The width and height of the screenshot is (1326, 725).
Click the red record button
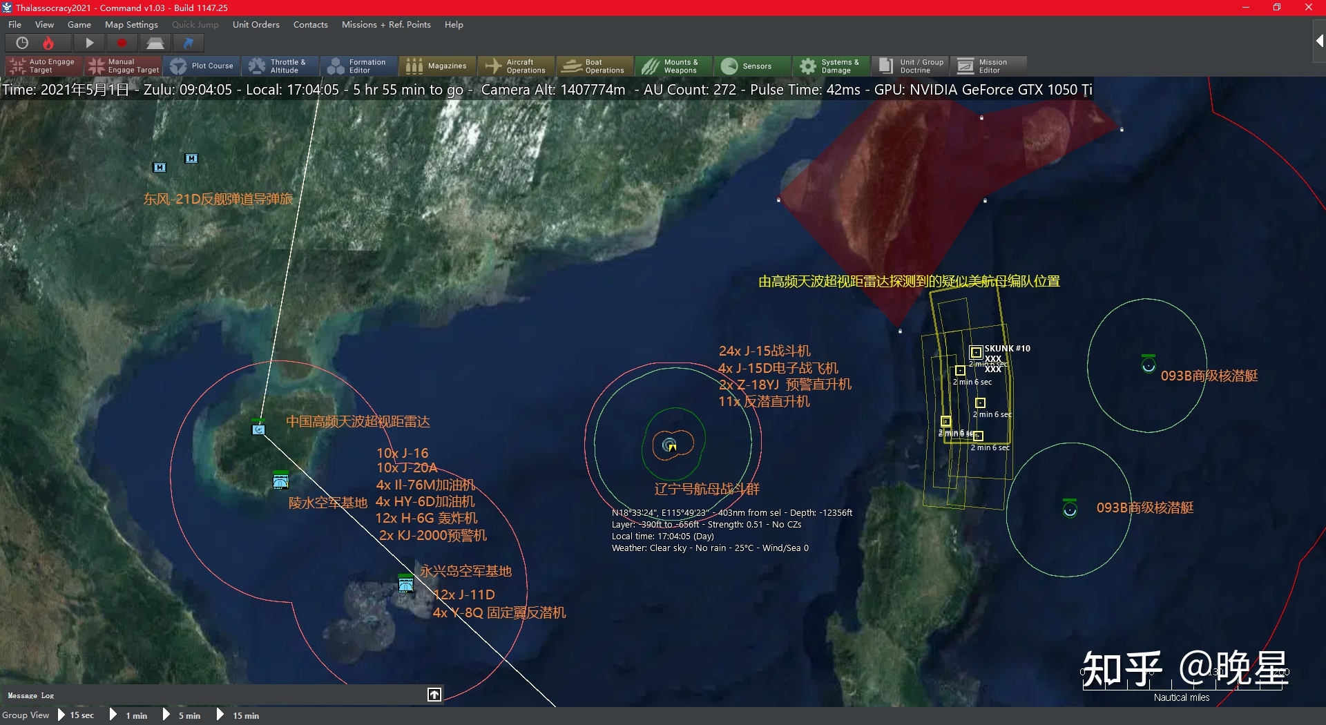[122, 43]
